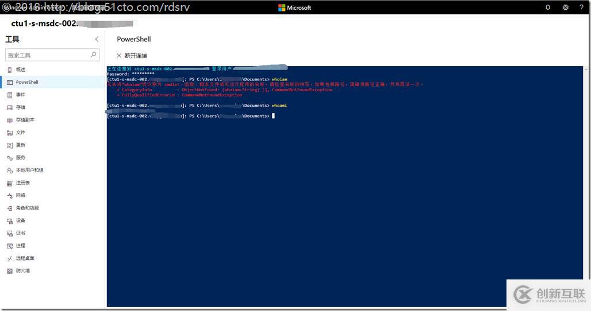Open the 概述 overview tool icon
The height and width of the screenshot is (311, 591).
(x=10, y=70)
